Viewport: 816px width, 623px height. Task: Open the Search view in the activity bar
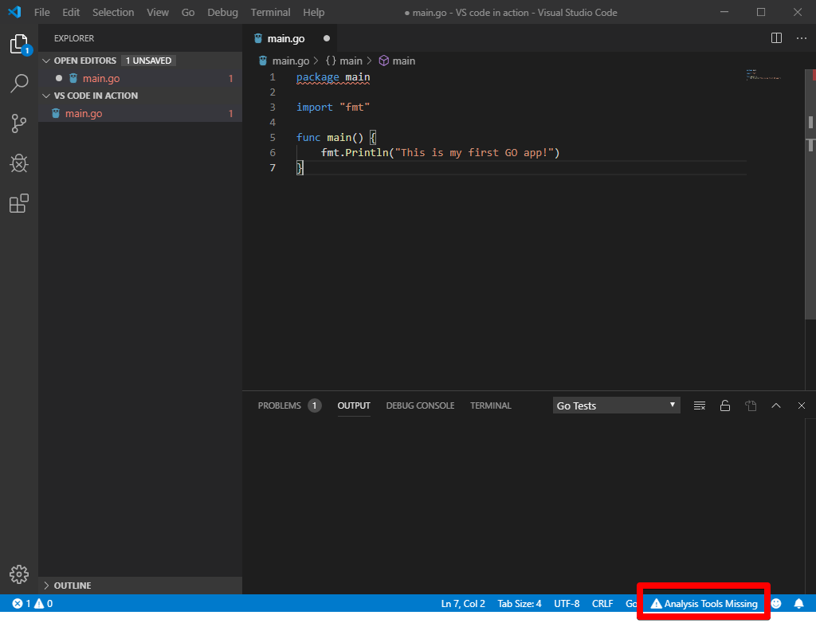point(19,83)
